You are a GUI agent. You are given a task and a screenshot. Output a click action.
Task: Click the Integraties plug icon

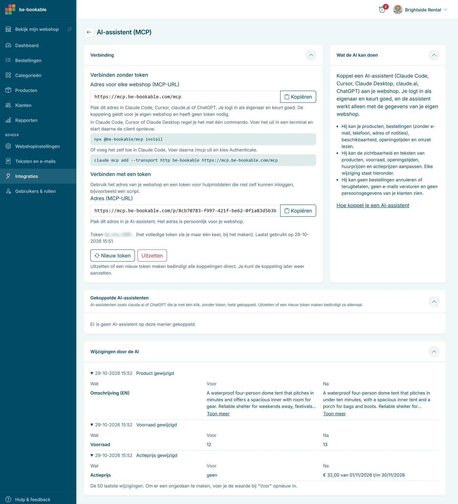pos(8,176)
